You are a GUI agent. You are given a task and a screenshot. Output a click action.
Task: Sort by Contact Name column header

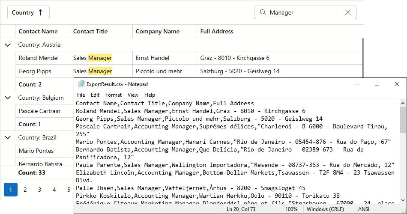pos(42,31)
